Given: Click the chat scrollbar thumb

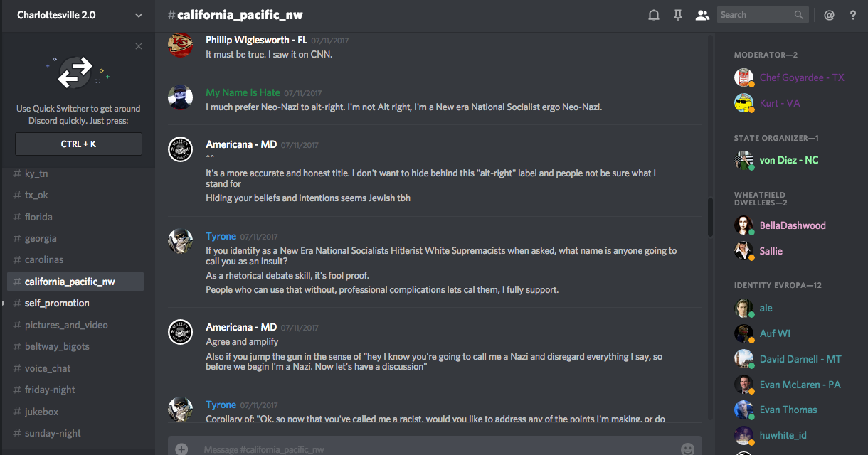Looking at the screenshot, I should (710, 217).
